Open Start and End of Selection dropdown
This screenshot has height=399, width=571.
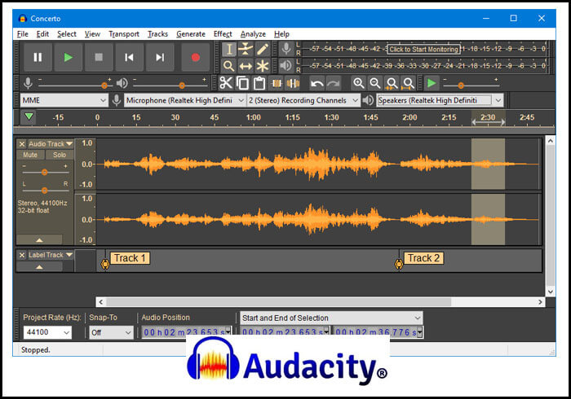pos(331,318)
